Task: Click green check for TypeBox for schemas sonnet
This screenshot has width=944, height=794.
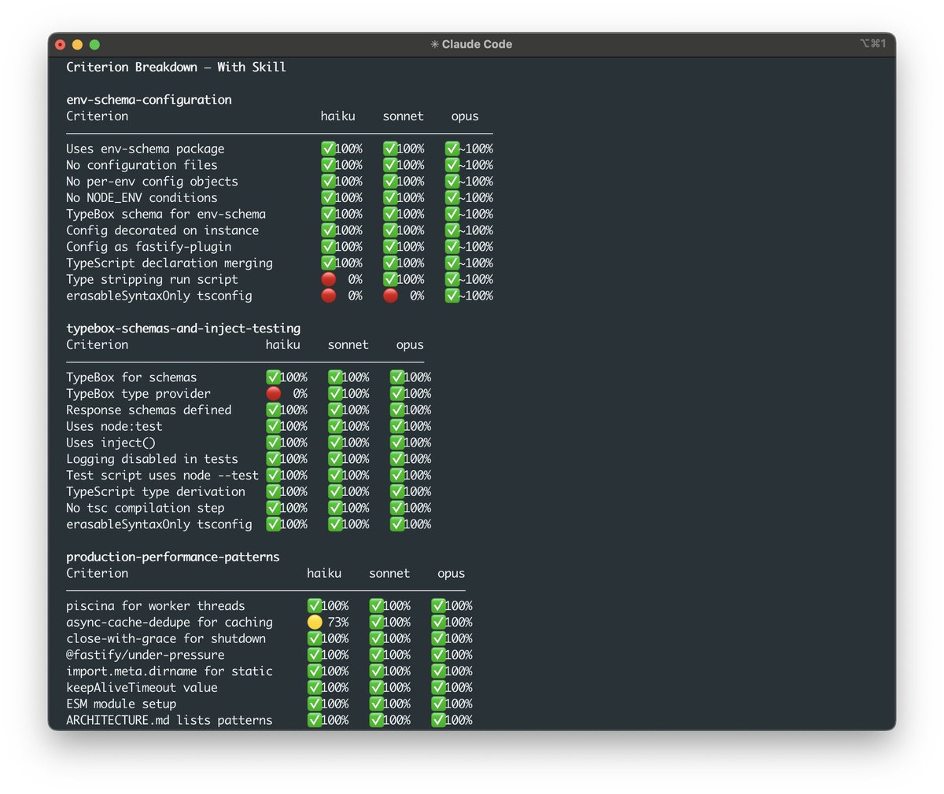Action: click(x=335, y=377)
